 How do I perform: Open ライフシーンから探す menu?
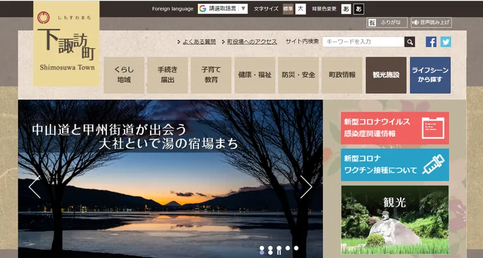pyautogui.click(x=430, y=75)
